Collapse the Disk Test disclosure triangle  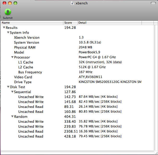pos(8,87)
